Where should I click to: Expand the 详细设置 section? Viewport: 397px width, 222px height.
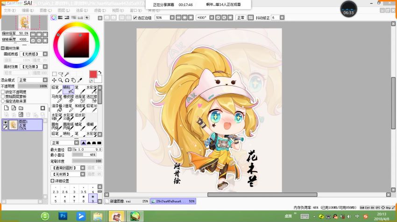pyautogui.click(x=52, y=181)
